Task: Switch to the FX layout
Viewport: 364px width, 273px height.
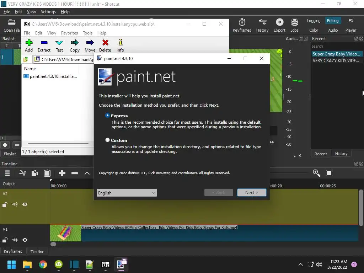Action: pos(351,21)
